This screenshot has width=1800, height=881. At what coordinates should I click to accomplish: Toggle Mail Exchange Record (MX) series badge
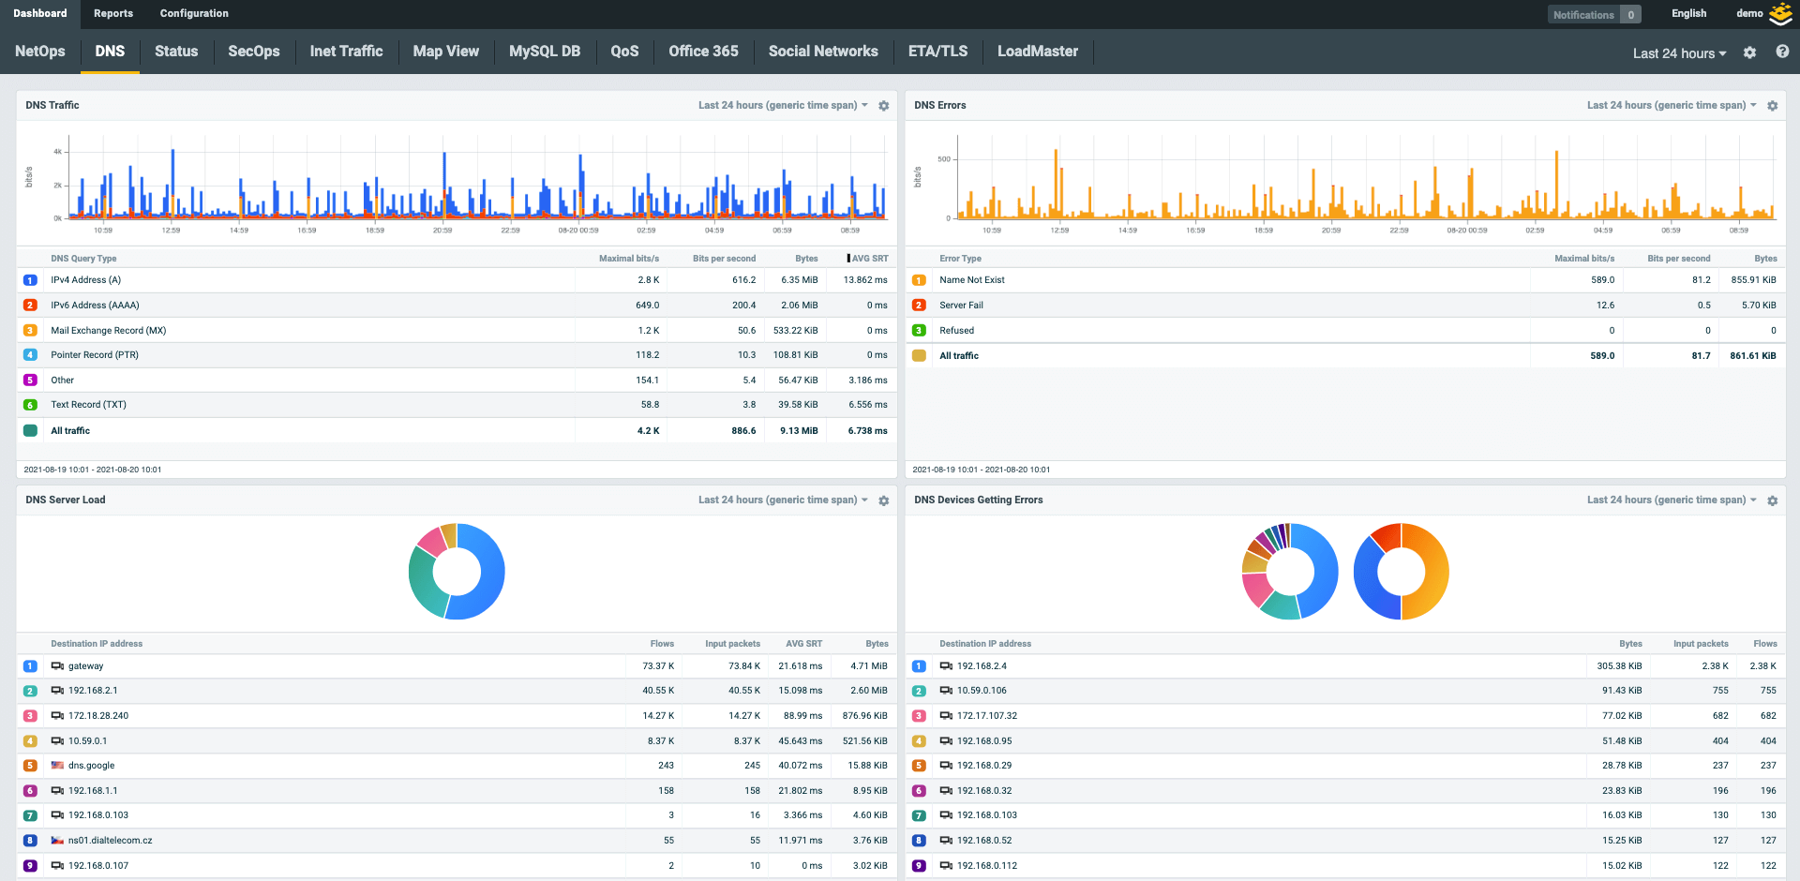click(30, 331)
